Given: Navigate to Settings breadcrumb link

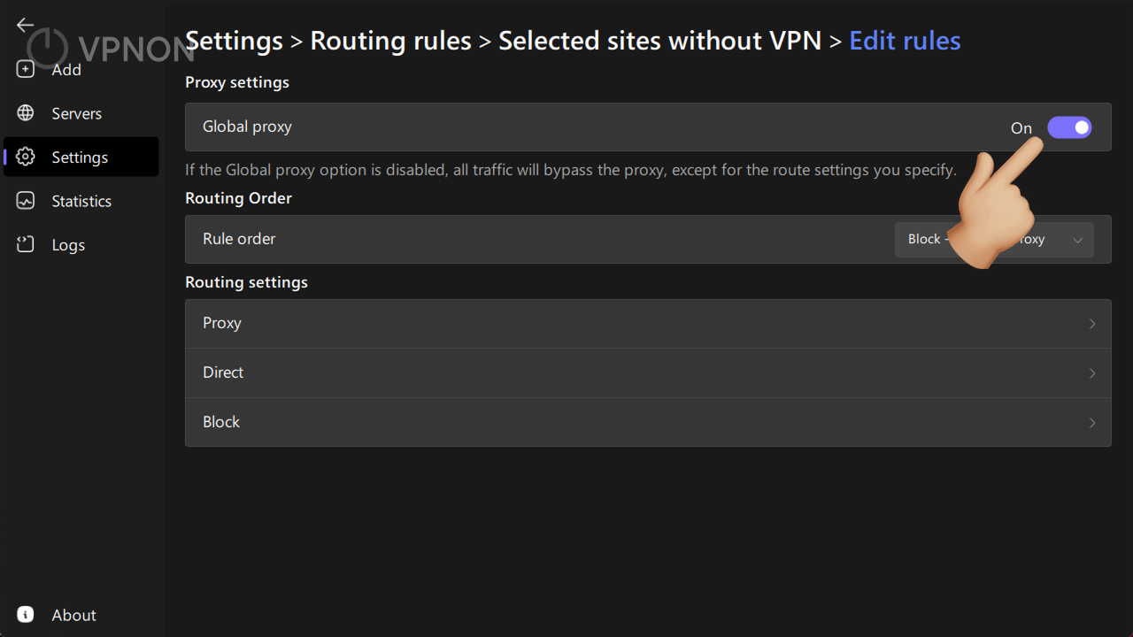Looking at the screenshot, I should (234, 41).
